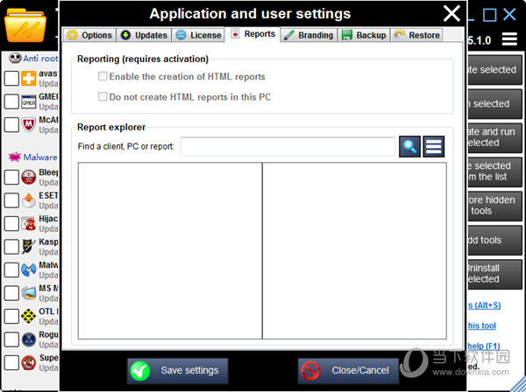Click the GMER tool icon
Image resolution: width=526 pixels, height=392 pixels.
29,101
